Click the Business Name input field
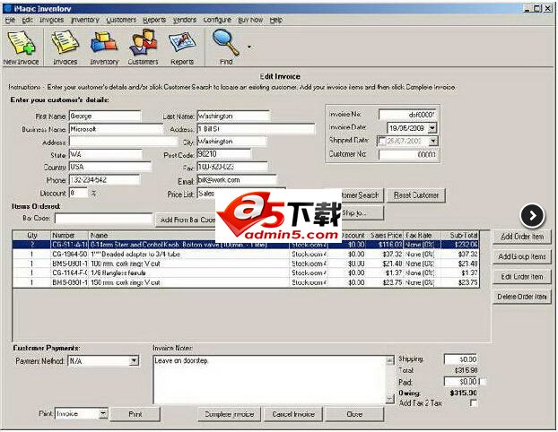The image size is (558, 432). pyautogui.click(x=116, y=129)
